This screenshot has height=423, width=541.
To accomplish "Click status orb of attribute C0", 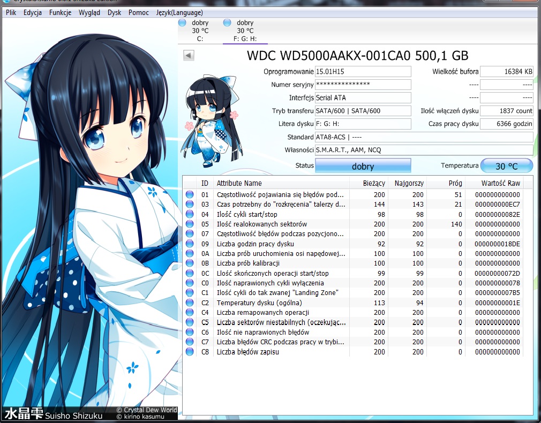I will tap(190, 283).
